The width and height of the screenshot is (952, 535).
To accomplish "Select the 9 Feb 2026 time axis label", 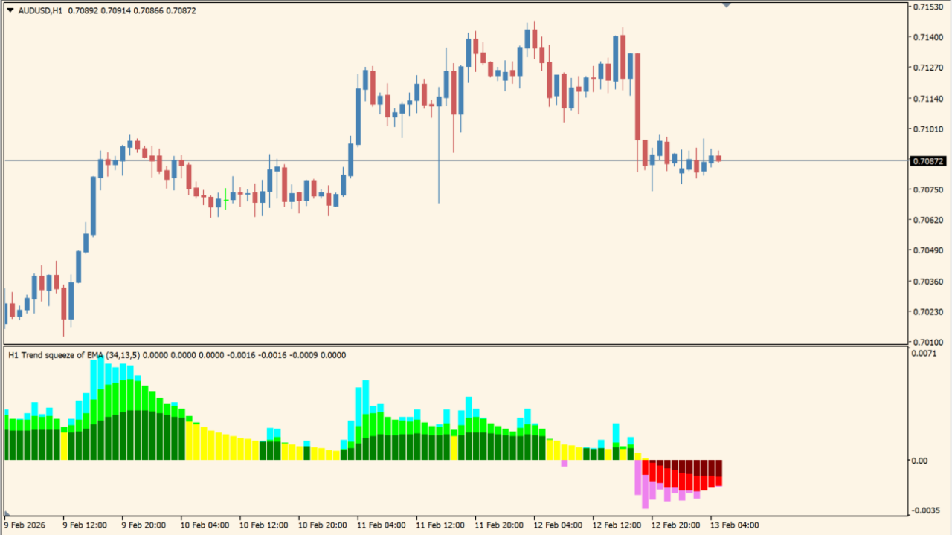I will point(24,524).
